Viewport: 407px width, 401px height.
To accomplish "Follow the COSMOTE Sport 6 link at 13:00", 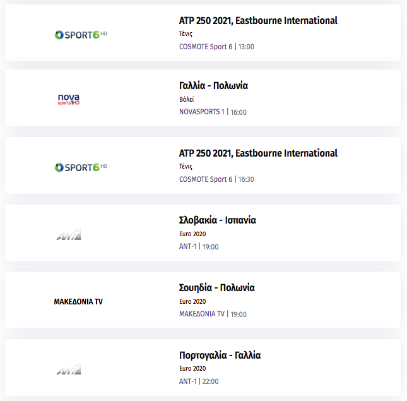I will tap(206, 47).
